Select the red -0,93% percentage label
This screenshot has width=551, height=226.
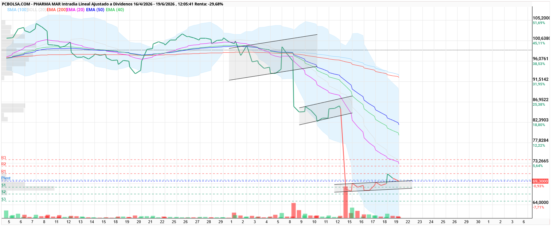point(538,186)
